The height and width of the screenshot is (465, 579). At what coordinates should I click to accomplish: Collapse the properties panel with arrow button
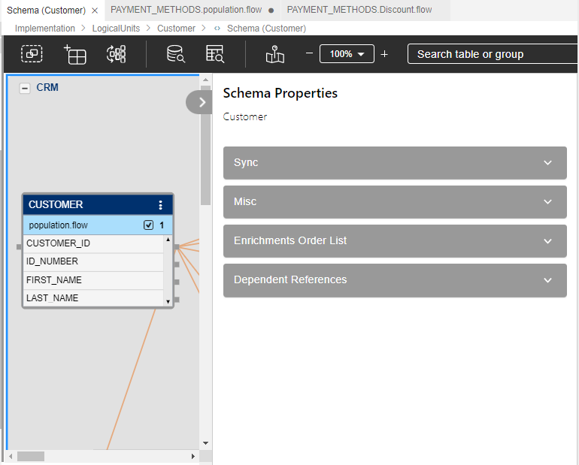(201, 102)
